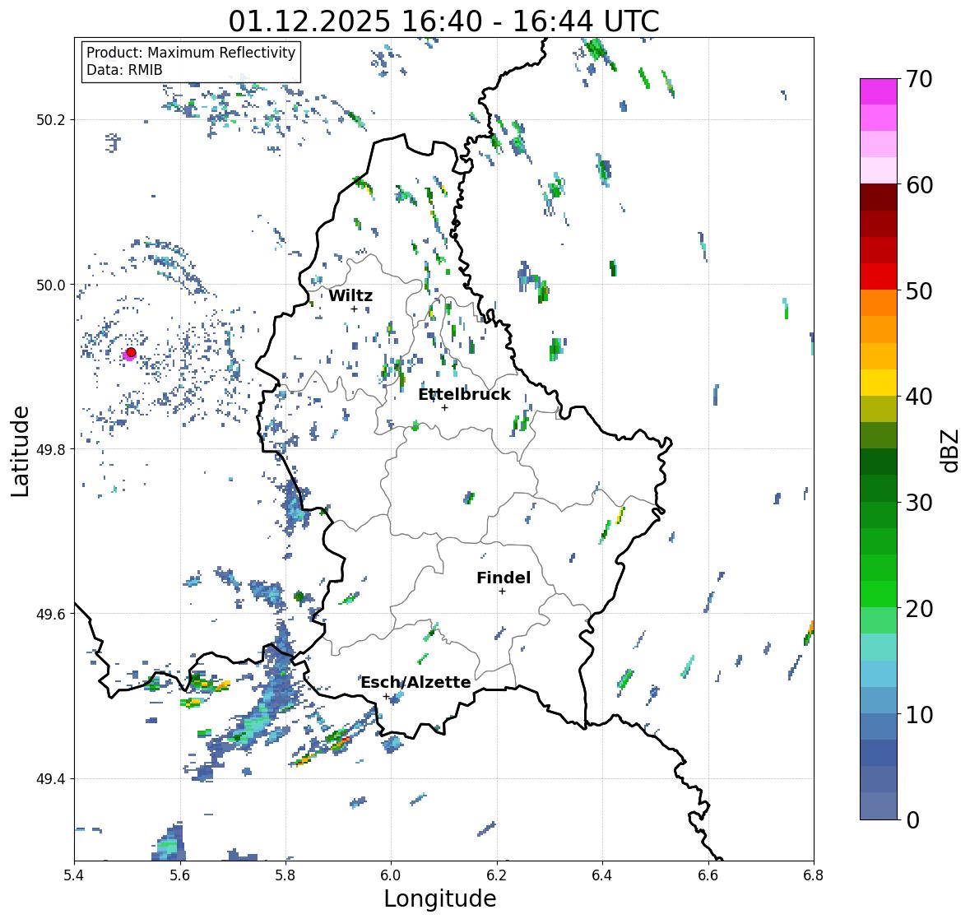This screenshot has height=919, width=970.
Task: Click longitude tick label 5.4
Action: (x=74, y=875)
